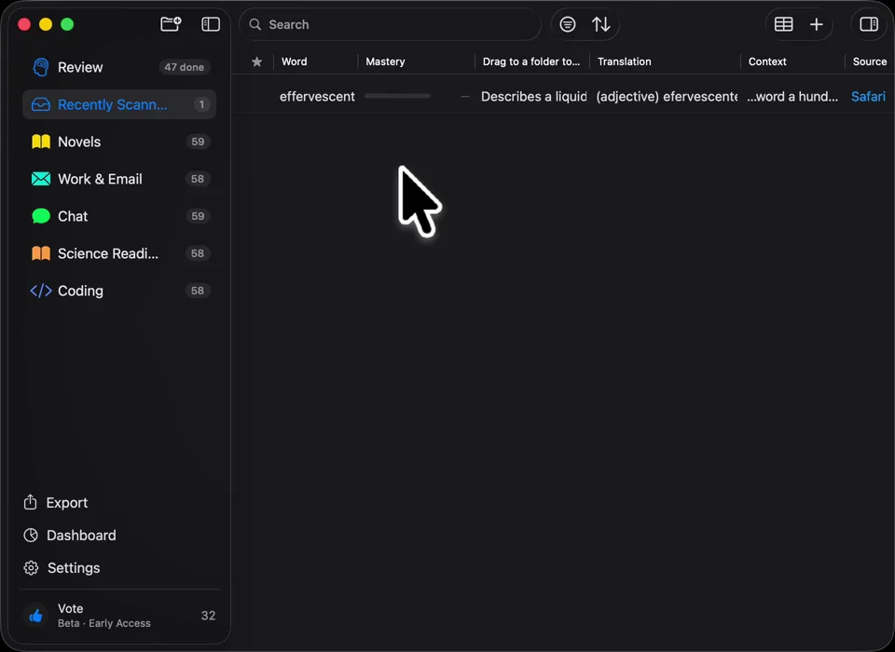Click the Settings gear icon
The height and width of the screenshot is (652, 895).
(31, 568)
